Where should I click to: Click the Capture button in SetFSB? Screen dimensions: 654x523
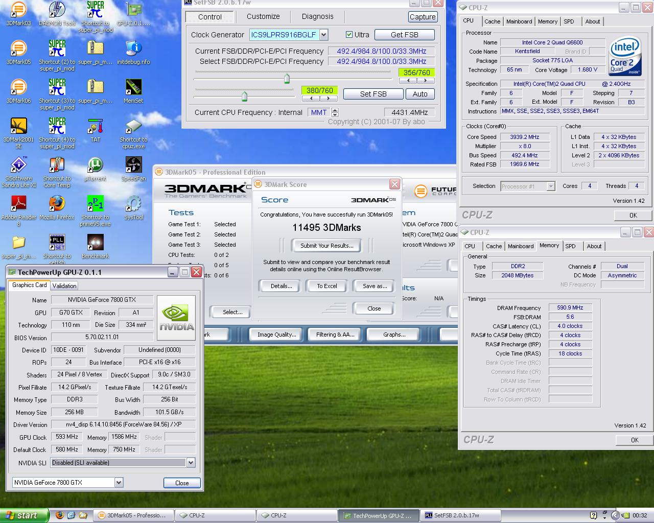[423, 17]
